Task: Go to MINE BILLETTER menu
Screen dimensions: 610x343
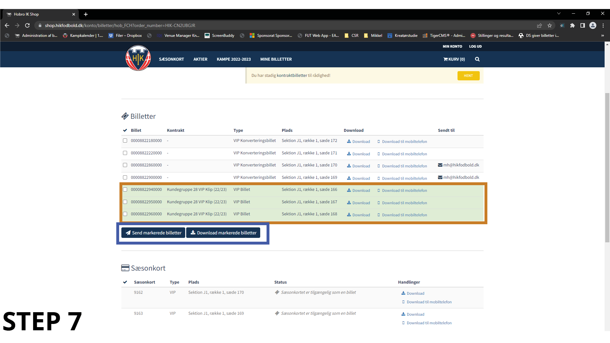Action: 276,59
